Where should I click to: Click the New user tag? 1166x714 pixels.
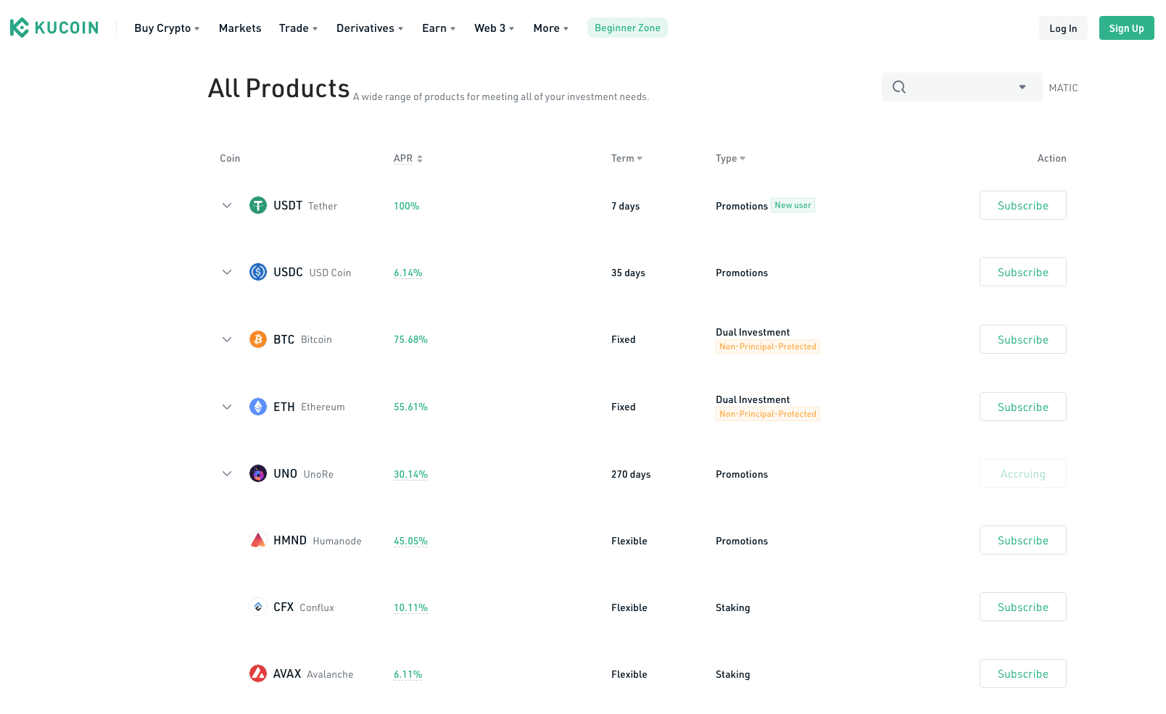coord(793,205)
